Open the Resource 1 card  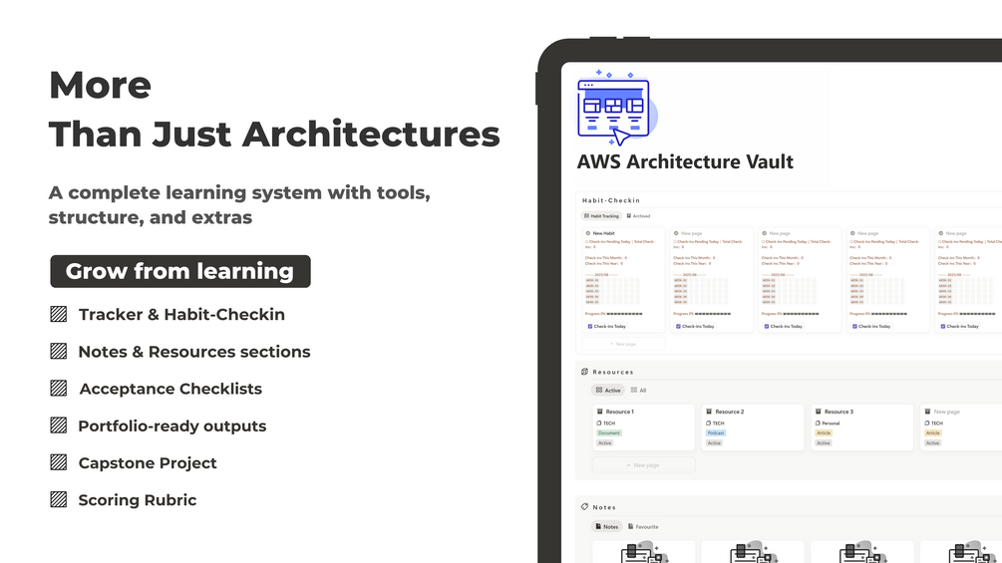[643, 427]
